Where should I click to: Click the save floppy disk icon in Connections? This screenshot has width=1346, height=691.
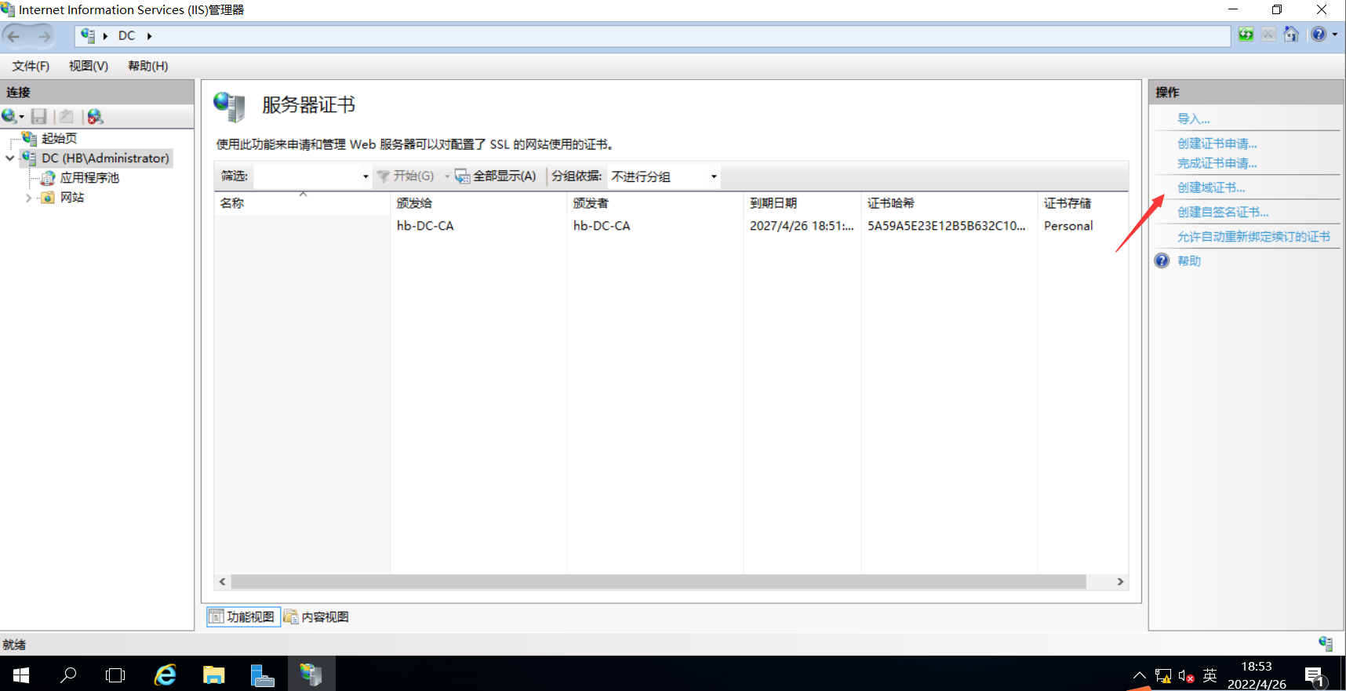click(x=39, y=117)
